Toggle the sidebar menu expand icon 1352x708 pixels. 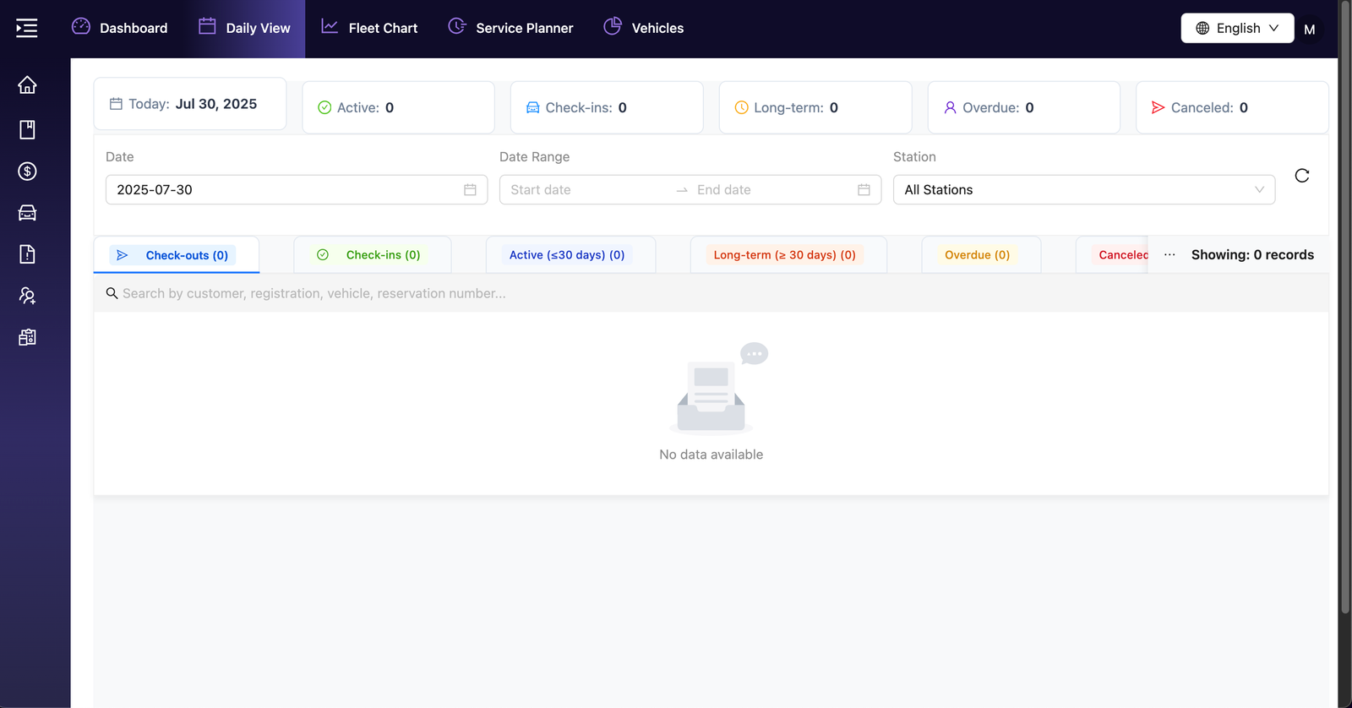pos(27,29)
